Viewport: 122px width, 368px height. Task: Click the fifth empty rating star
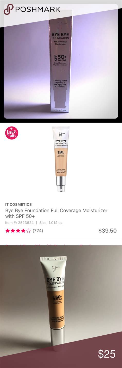(28, 231)
